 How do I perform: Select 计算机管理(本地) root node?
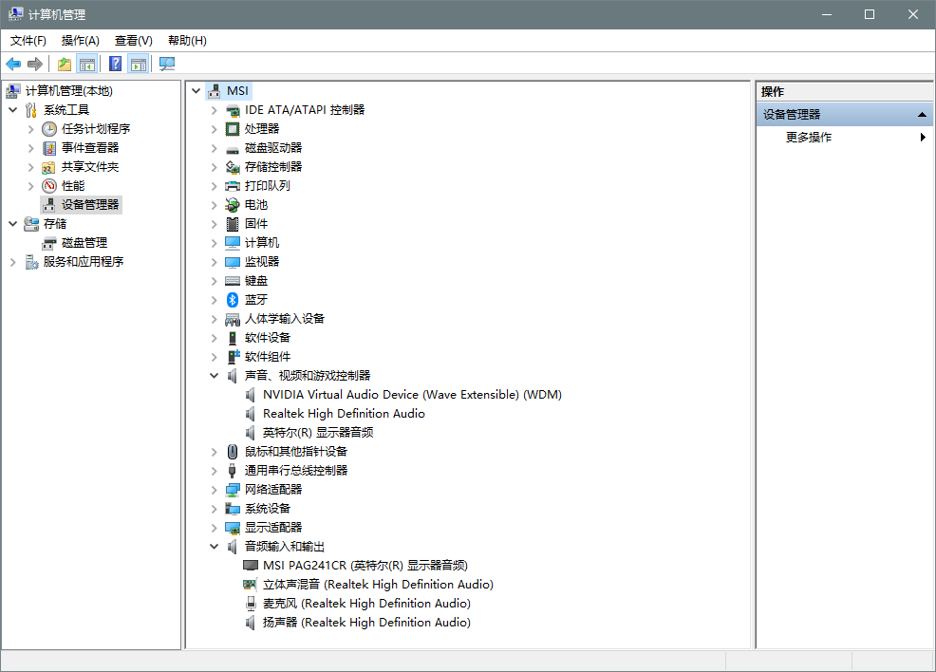(x=68, y=91)
